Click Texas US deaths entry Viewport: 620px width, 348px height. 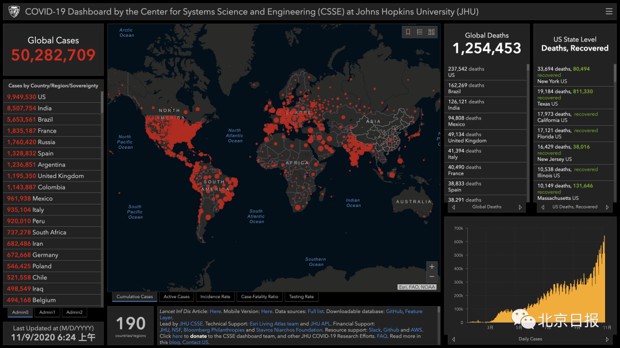pos(573,97)
